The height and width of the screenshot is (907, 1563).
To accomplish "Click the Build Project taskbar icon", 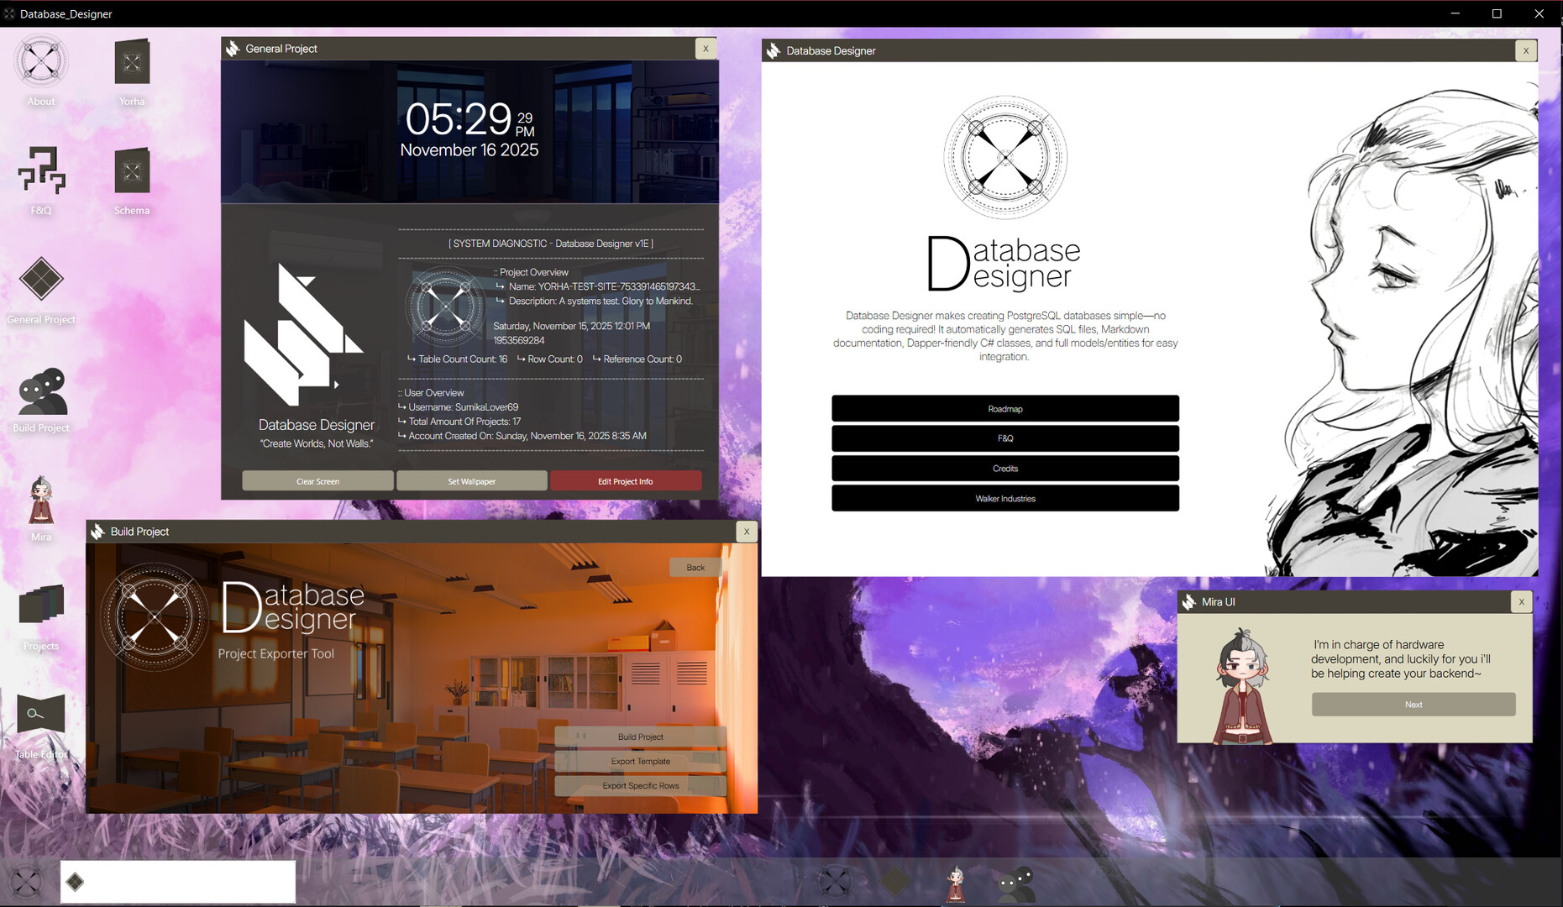I will (1015, 882).
